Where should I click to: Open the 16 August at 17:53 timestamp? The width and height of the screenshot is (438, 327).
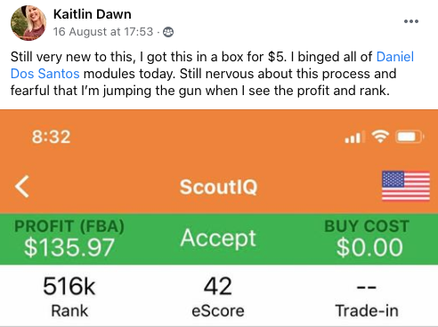pos(103,32)
